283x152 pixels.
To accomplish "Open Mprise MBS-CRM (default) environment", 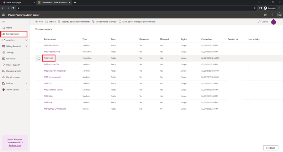I will click(x=55, y=109).
